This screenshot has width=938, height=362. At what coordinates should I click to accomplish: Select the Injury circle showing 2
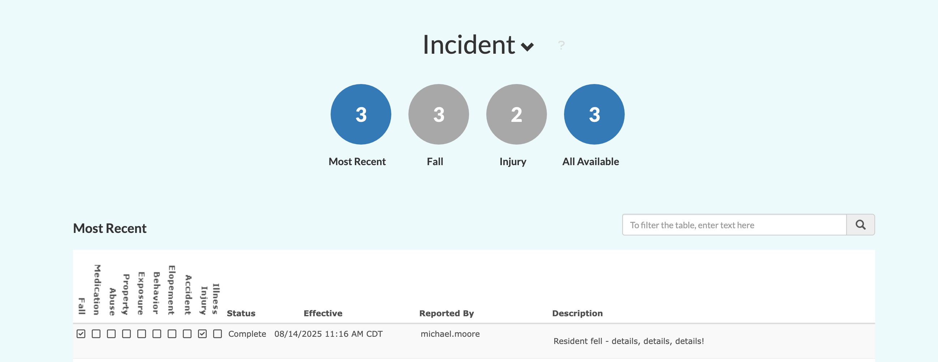(516, 114)
